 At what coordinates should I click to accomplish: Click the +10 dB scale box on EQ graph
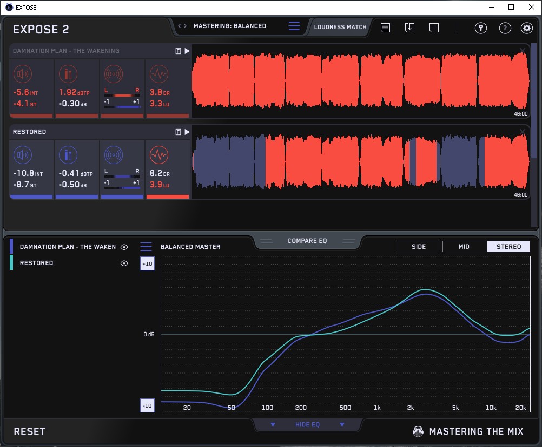pos(147,263)
